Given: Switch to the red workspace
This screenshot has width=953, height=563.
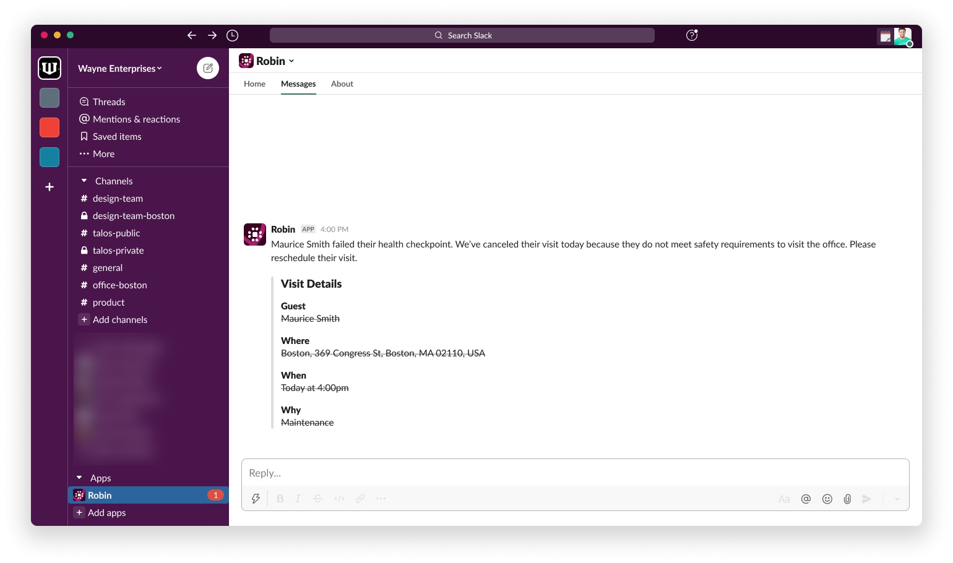Looking at the screenshot, I should point(50,127).
